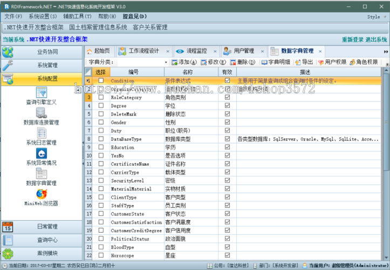The image size is (390, 270).
Task: Click the 重新登录 link
Action: point(353,39)
